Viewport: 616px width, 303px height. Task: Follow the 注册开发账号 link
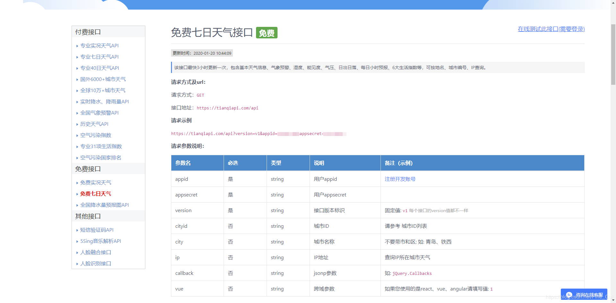tap(400, 179)
